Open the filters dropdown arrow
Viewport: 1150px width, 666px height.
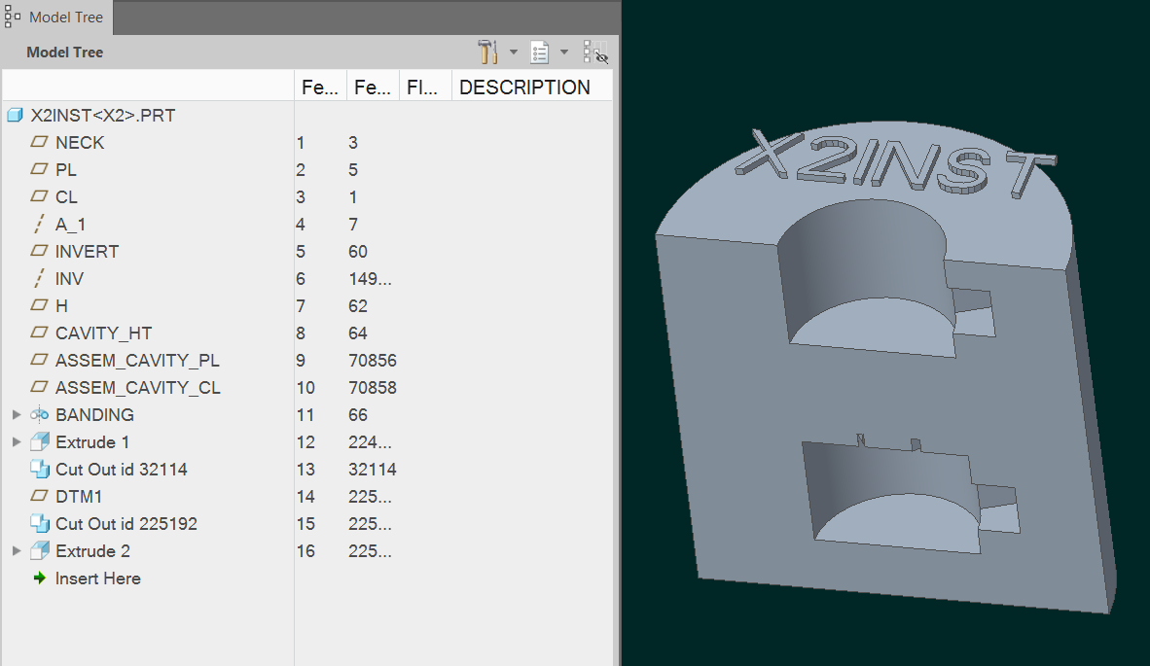pyautogui.click(x=513, y=52)
